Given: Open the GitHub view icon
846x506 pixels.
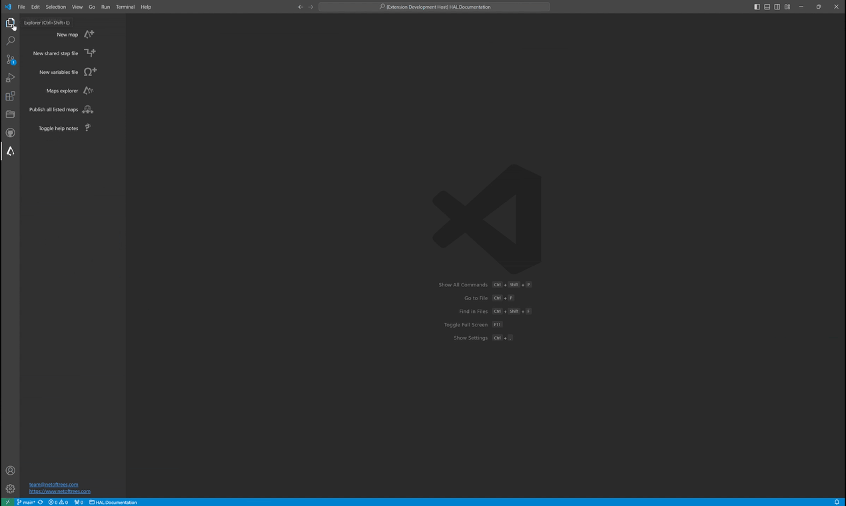Looking at the screenshot, I should [10, 133].
